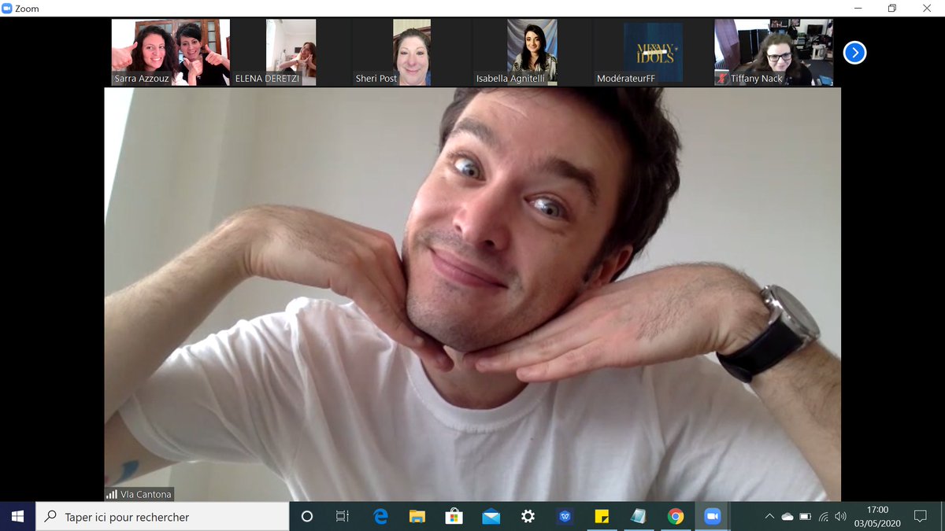The height and width of the screenshot is (531, 945).
Task: Click the Zoom logo in the title bar
Action: pyautogui.click(x=7, y=8)
